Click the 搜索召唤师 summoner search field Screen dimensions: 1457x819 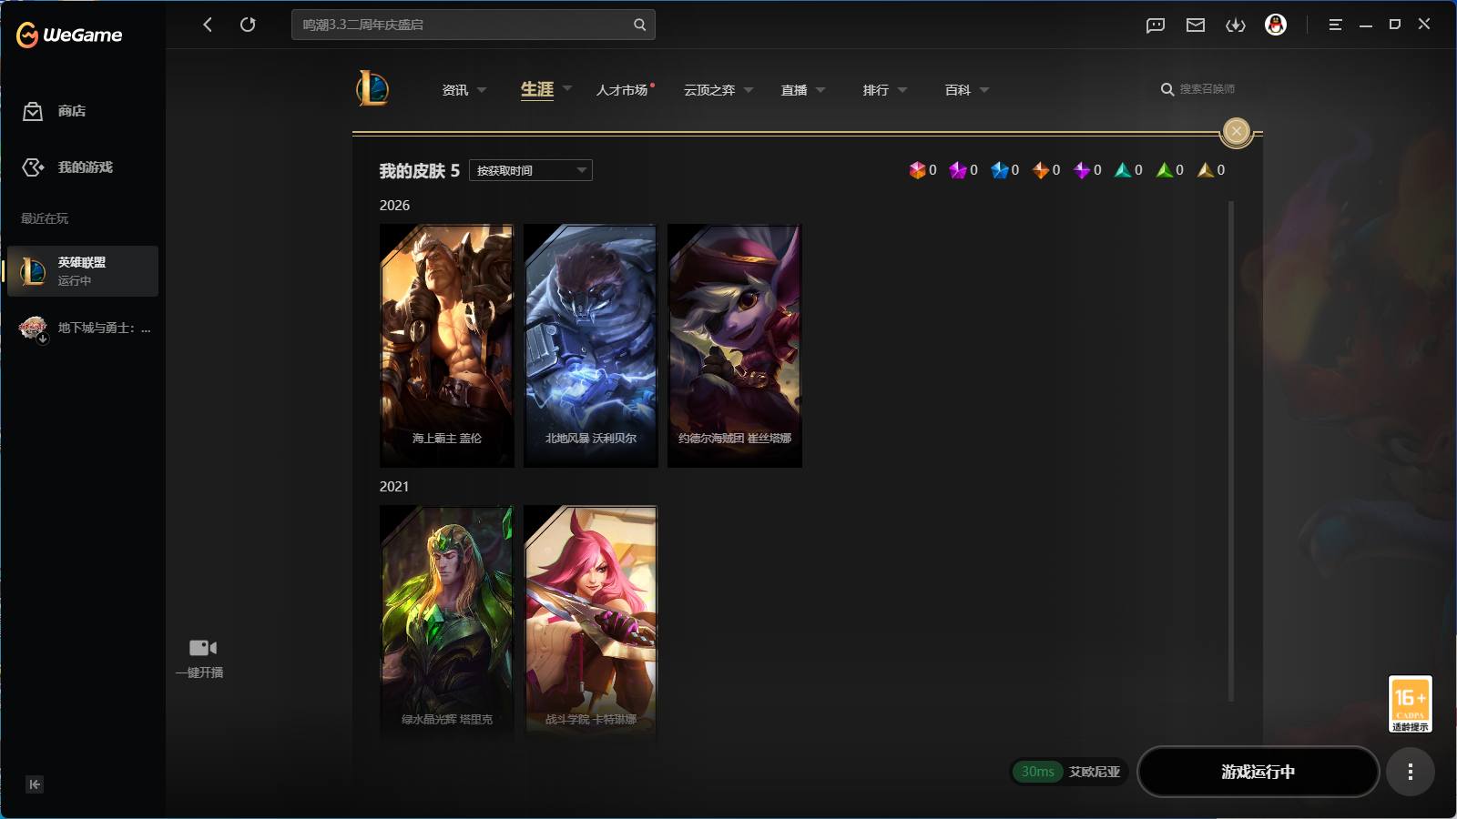(x=1207, y=89)
